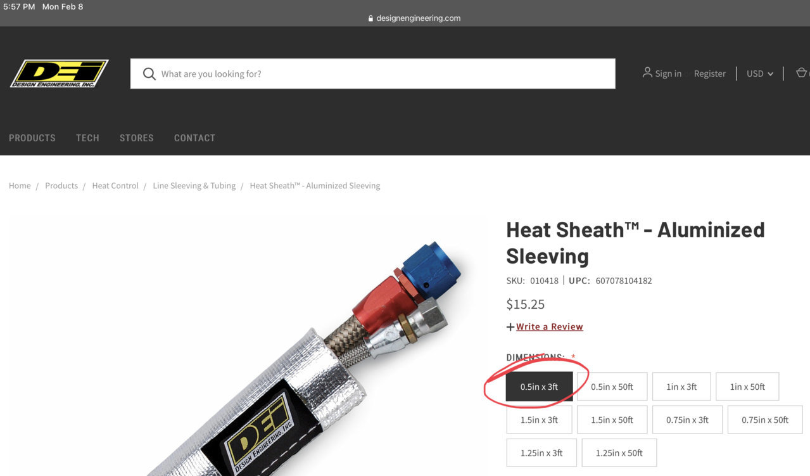Click the 'What are you looking for?' search field
Image resolution: width=810 pixels, height=476 pixels.
coord(372,74)
